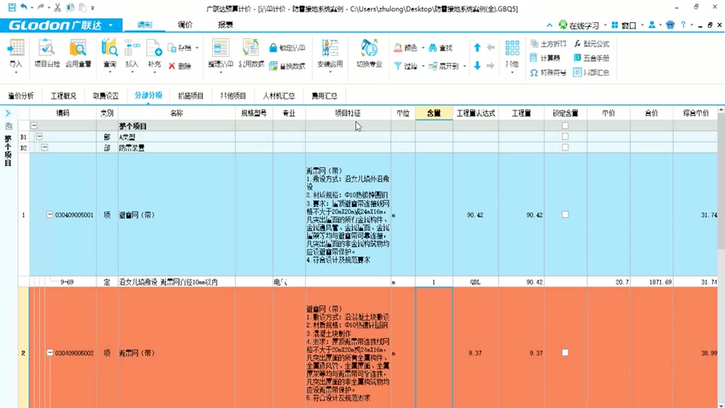Check lock checkbox in orange row 2
Screen dimensions: 725x408
[565, 353]
